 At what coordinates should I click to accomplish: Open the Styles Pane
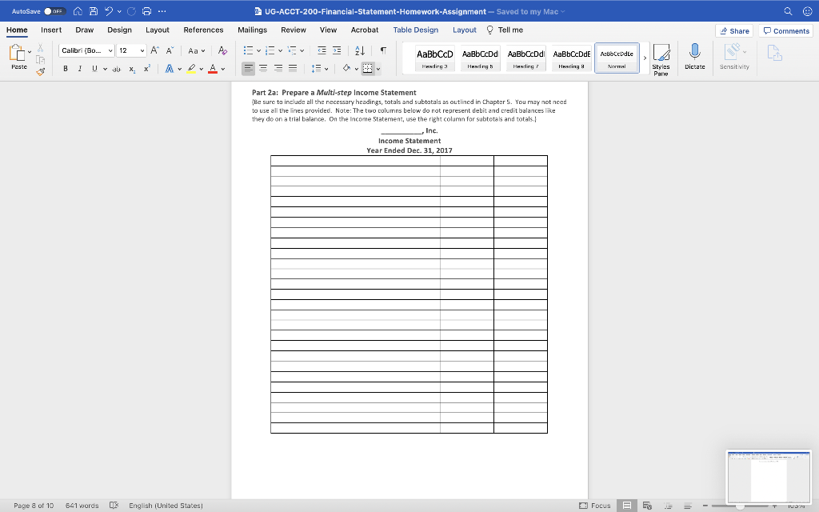tap(661, 58)
